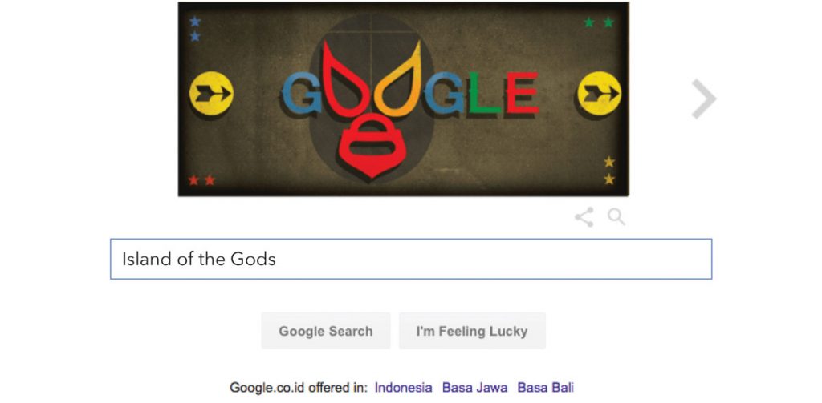Open the Basa Bali language link
The width and height of the screenshot is (822, 403).
[x=546, y=388]
